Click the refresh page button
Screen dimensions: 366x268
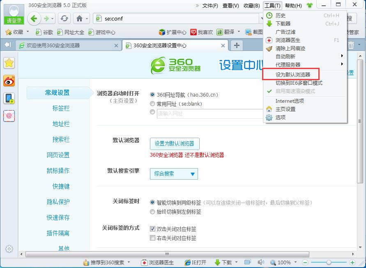pos(64,18)
